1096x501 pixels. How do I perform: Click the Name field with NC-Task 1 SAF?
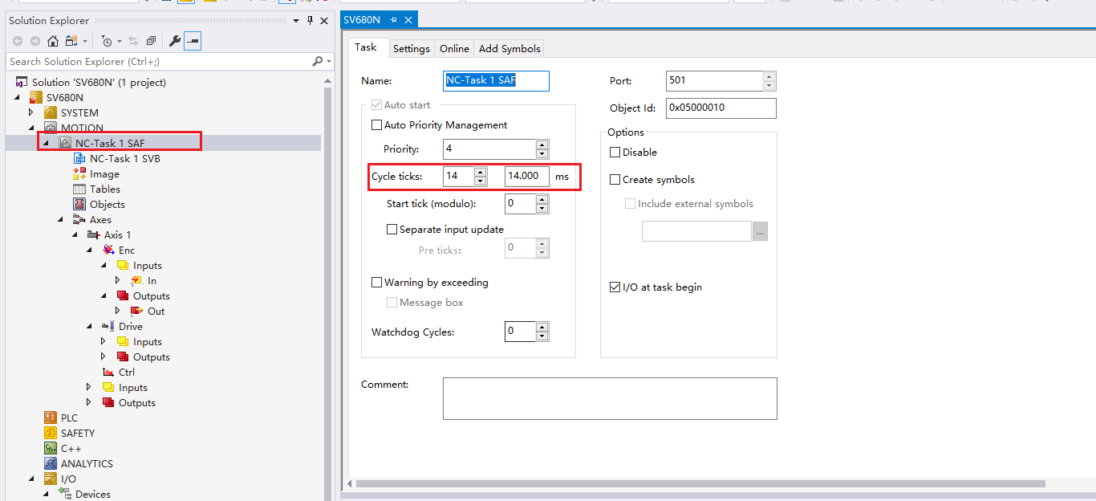pyautogui.click(x=497, y=81)
